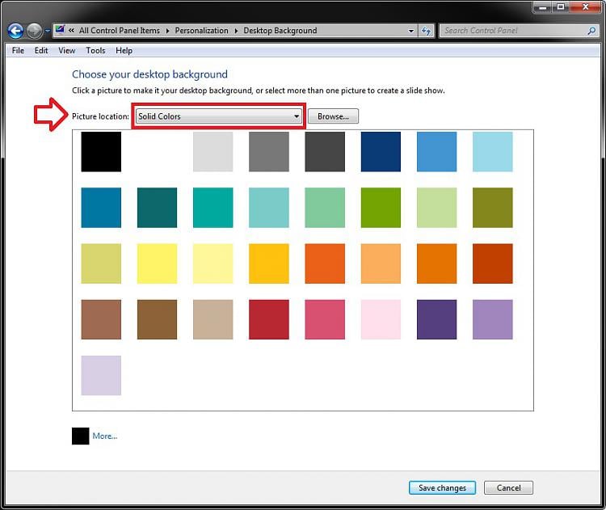Select the dark purple swatch

point(436,319)
